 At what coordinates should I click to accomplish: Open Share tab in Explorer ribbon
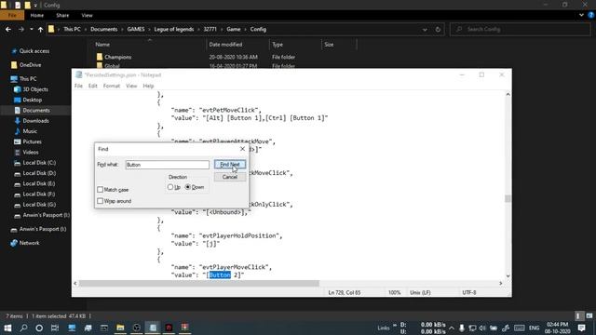tap(62, 15)
